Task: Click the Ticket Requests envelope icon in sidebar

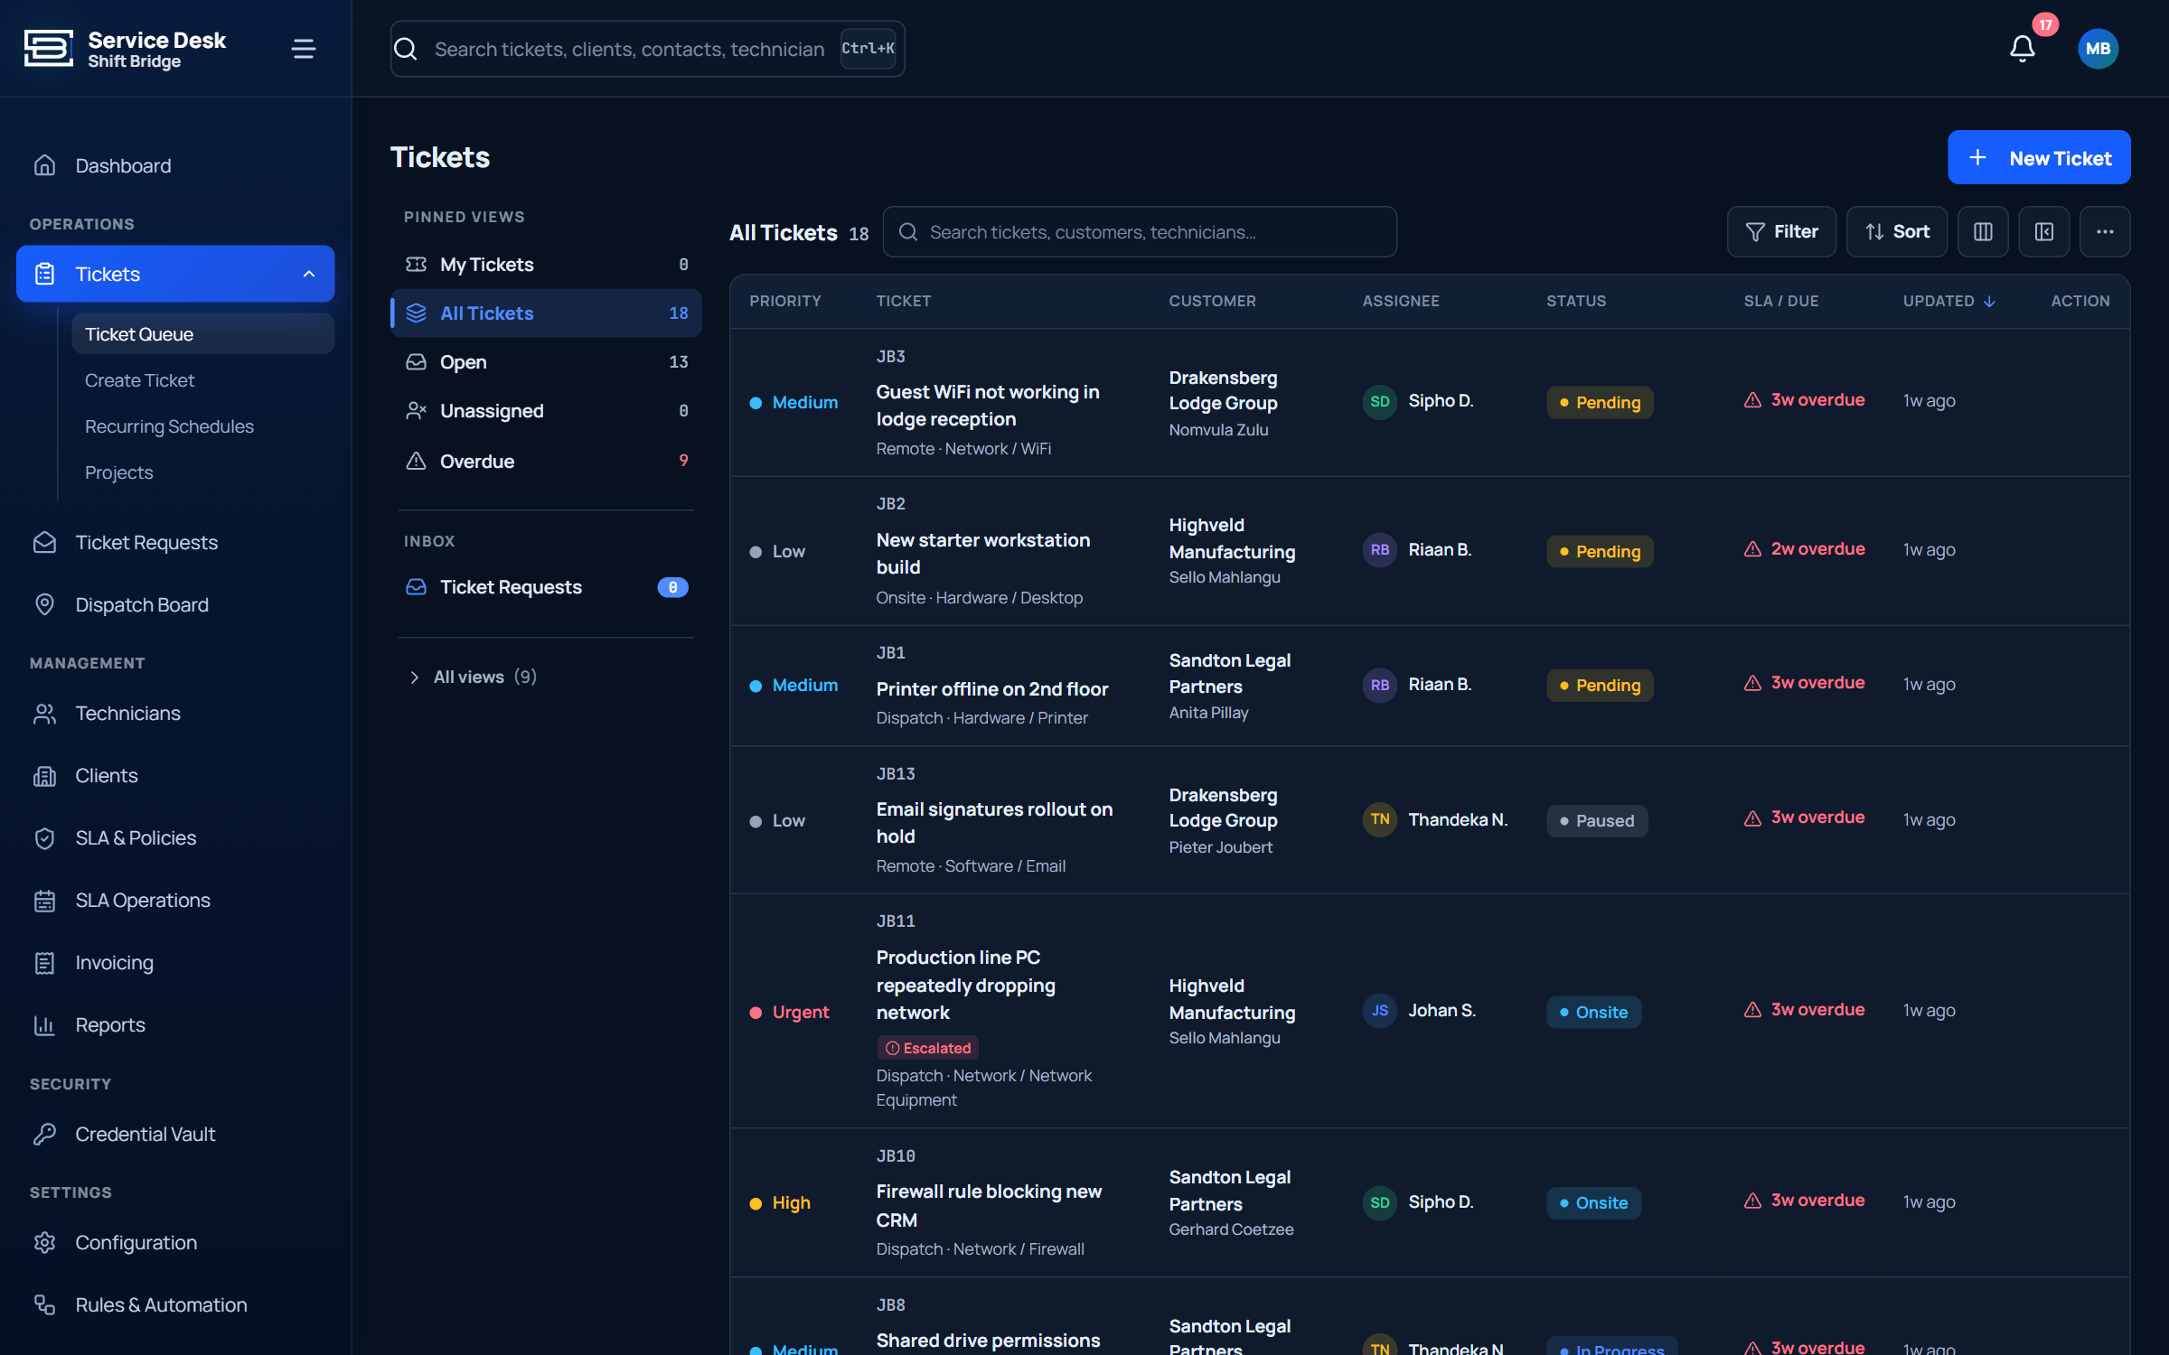Action: tap(44, 543)
